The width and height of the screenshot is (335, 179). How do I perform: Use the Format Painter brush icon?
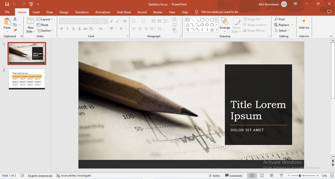15,31
